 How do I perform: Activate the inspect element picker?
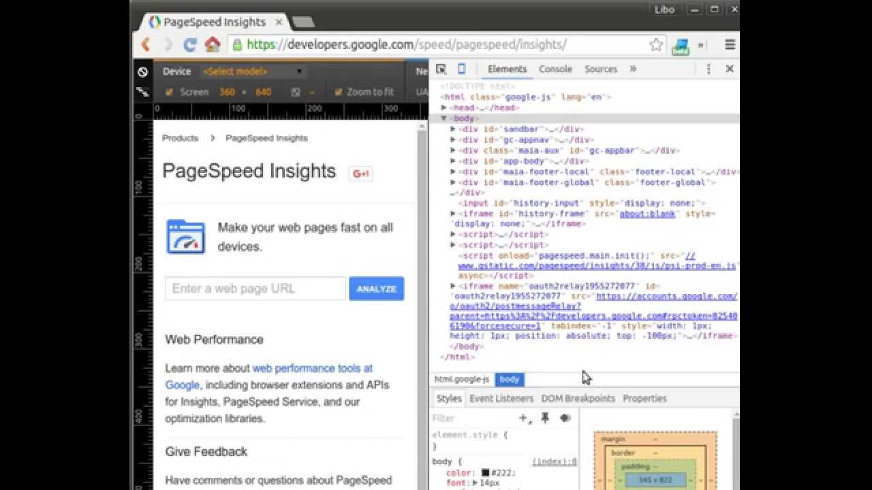click(x=441, y=69)
